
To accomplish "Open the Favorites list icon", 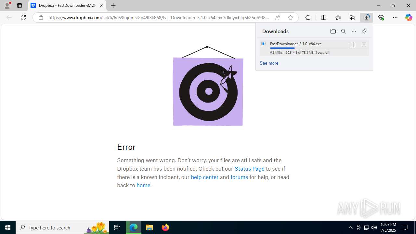I will 338,18.
